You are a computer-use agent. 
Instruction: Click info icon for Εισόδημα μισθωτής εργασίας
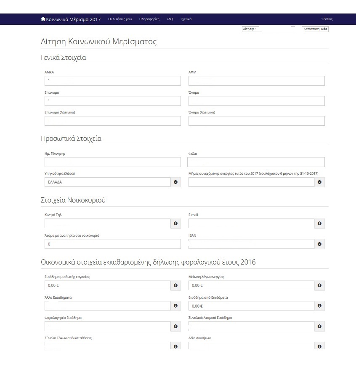175,286
